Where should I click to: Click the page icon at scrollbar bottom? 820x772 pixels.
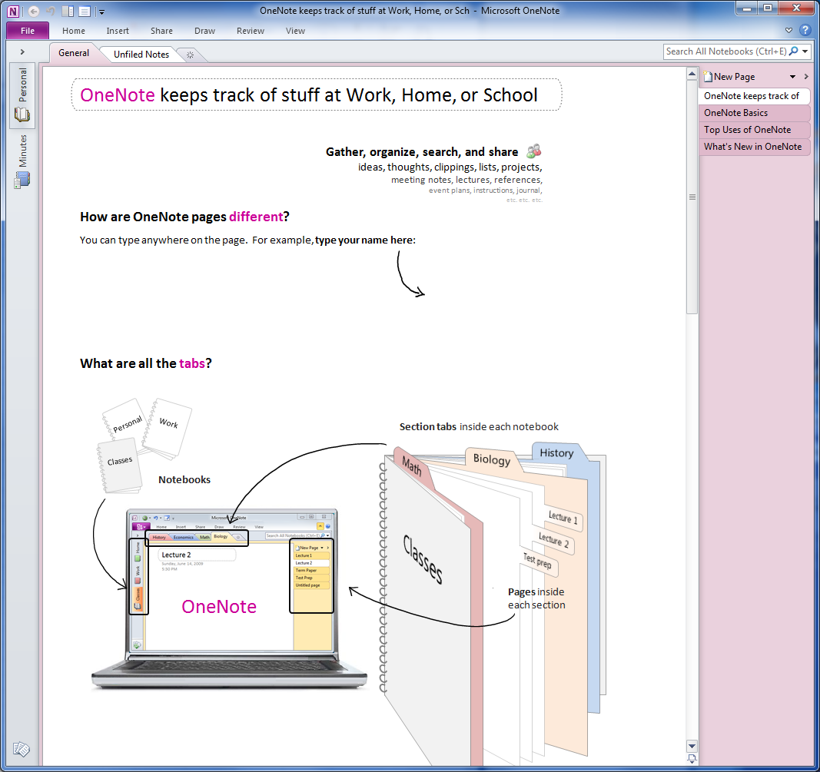tap(692, 758)
